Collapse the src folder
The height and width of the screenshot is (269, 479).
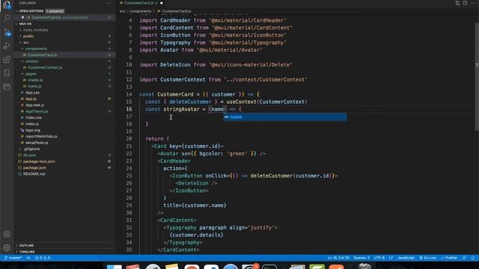pos(26,43)
